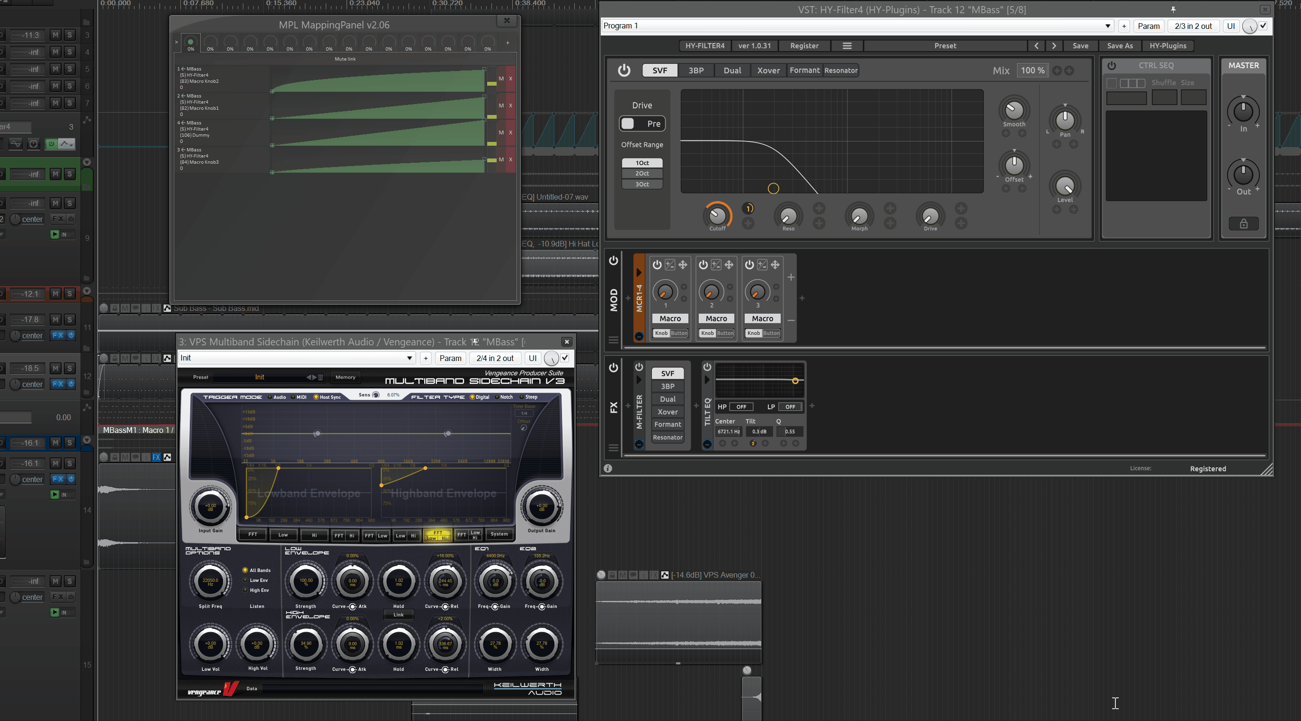Select MIDI trigger mode radio
Screen dimensions: 1301x721
click(x=293, y=397)
